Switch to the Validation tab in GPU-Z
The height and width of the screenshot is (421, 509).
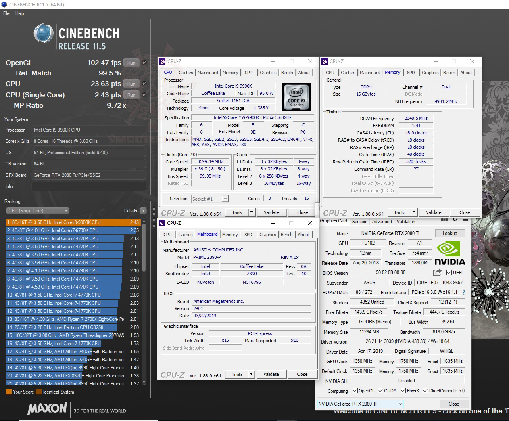(406, 222)
